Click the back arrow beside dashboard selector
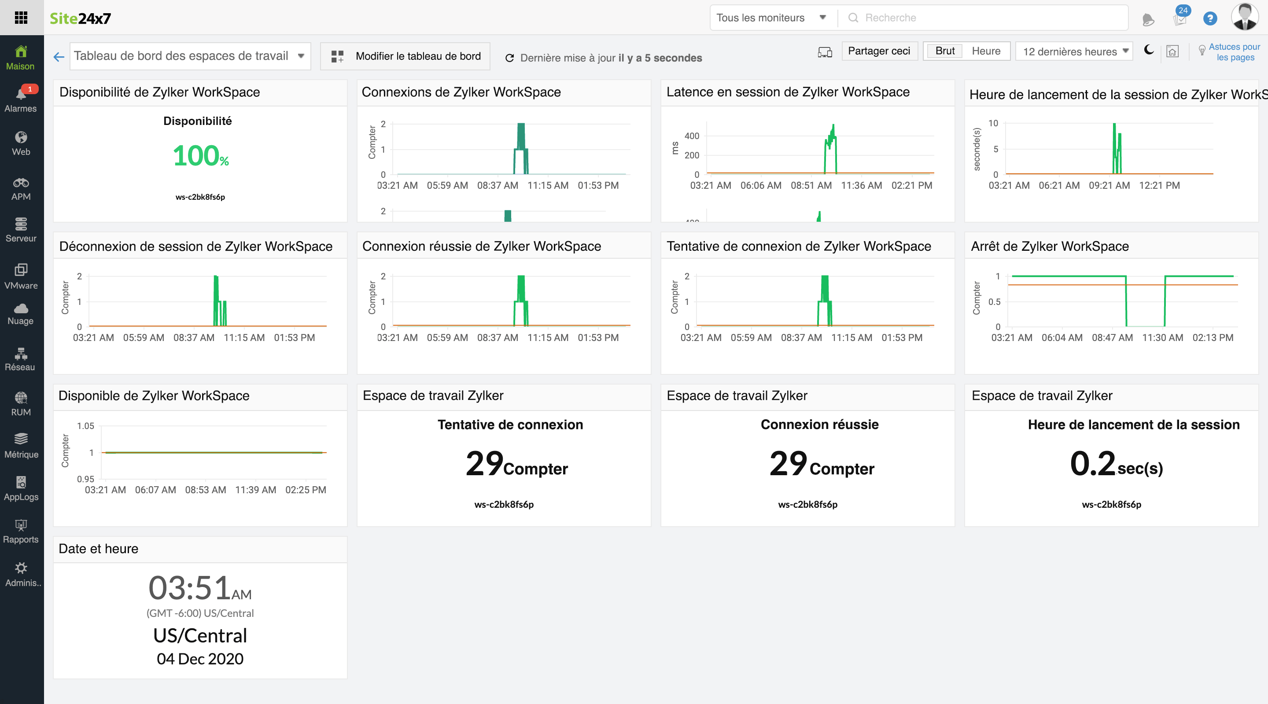The image size is (1268, 704). (59, 57)
